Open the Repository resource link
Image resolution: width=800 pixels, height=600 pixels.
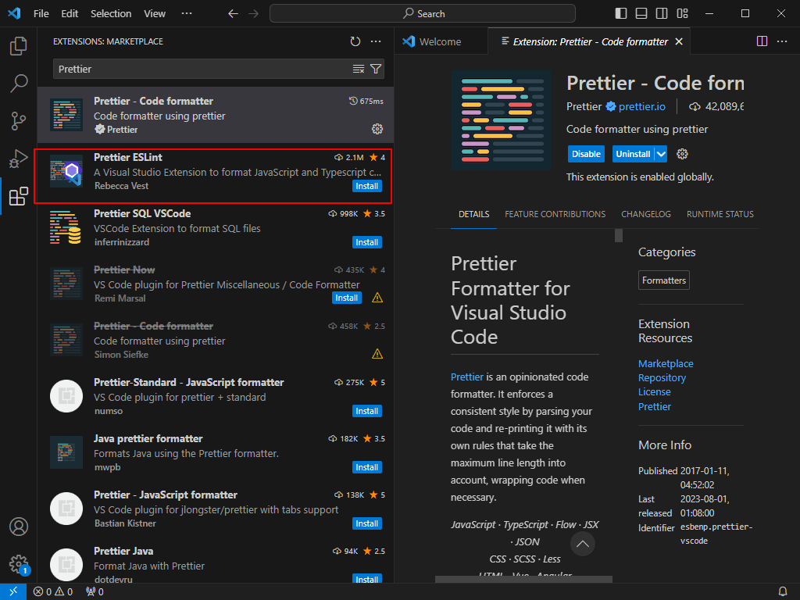tap(662, 378)
